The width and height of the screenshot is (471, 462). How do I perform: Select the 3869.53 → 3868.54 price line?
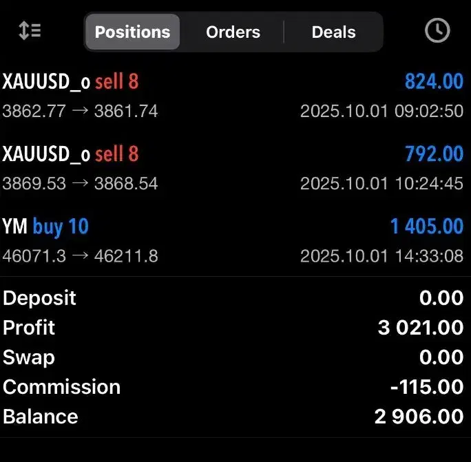(x=80, y=184)
